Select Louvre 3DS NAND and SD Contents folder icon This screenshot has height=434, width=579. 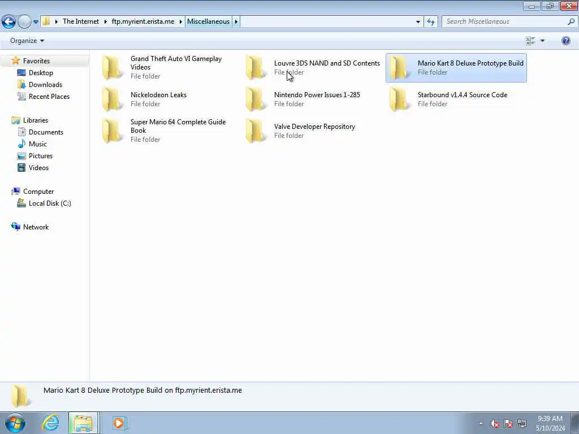pos(256,67)
